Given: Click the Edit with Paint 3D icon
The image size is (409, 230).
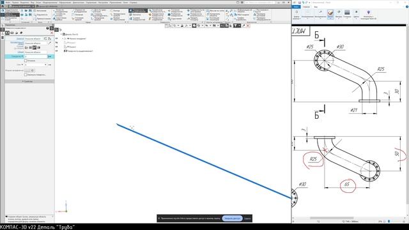Looking at the screenshot, I should click(x=368, y=14).
